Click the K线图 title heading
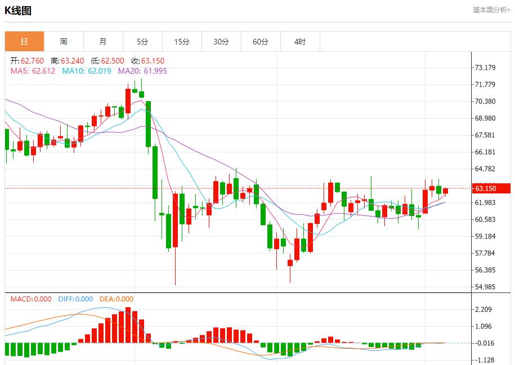Image resolution: width=515 pixels, height=365 pixels. point(18,11)
